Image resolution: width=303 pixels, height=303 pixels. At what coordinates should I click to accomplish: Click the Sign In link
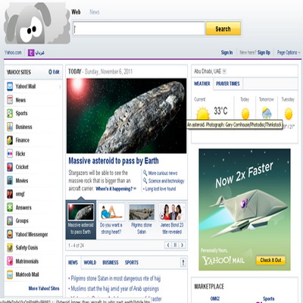pyautogui.click(x=226, y=52)
